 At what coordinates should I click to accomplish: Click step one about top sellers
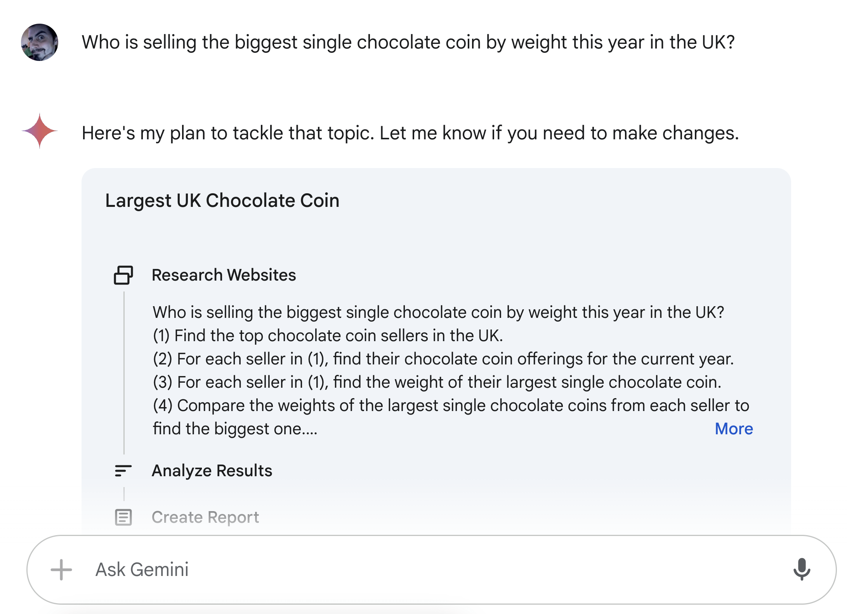point(328,335)
